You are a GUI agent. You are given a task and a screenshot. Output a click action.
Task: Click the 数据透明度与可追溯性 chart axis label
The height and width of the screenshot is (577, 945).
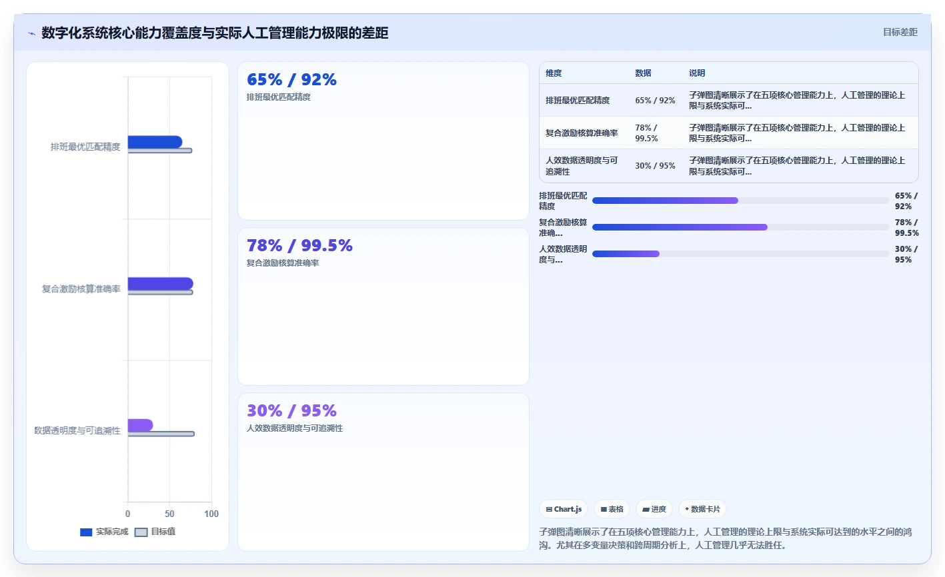coord(77,431)
